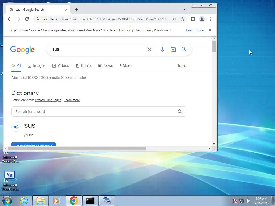This screenshot has width=275, height=206.
Task: Select the All results tab
Action: [x=16, y=66]
